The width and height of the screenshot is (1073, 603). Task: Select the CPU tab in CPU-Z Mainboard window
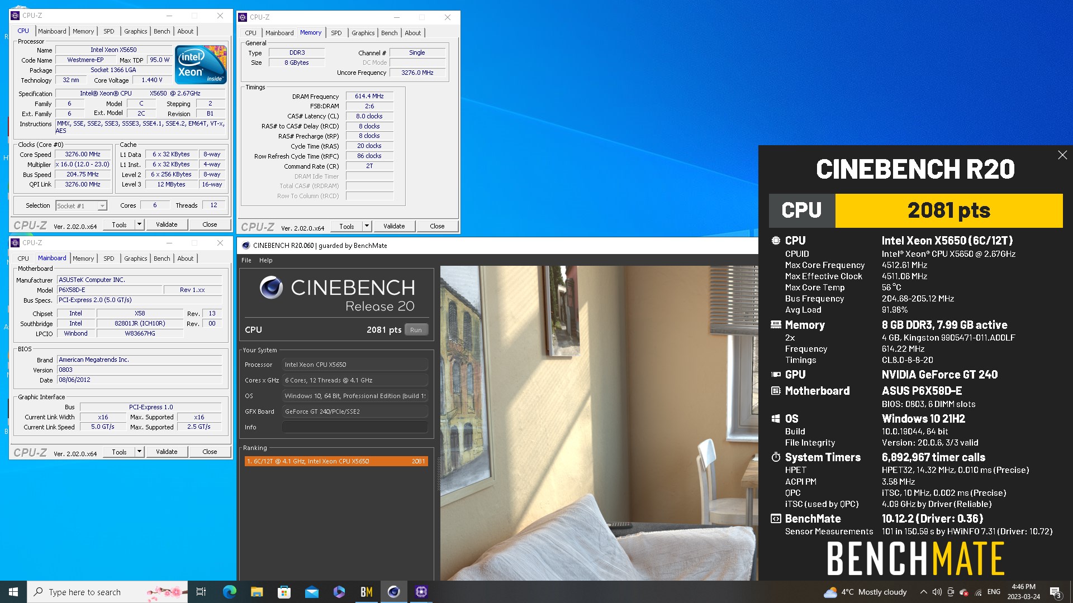click(23, 259)
